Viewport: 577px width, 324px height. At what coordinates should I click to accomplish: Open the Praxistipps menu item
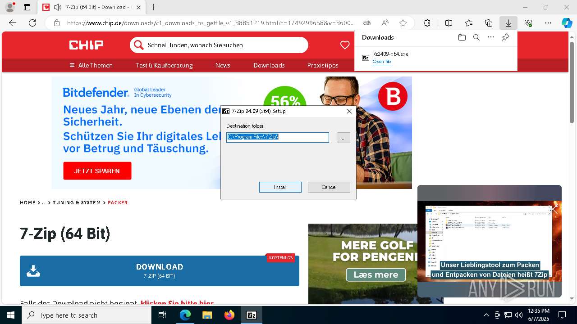(x=323, y=65)
